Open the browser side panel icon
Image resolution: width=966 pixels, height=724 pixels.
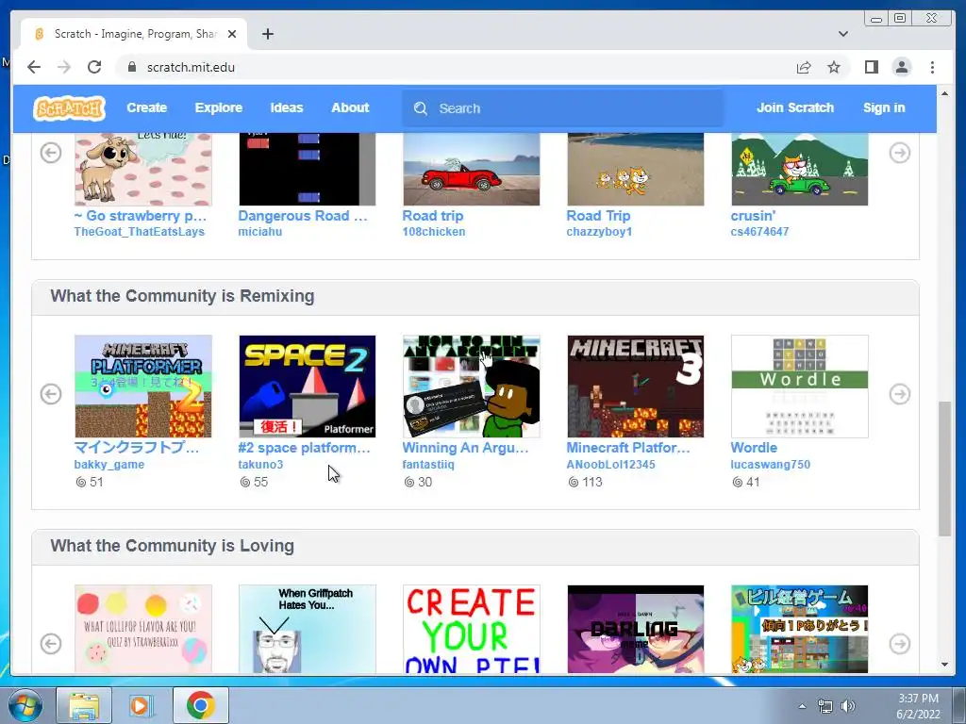coord(871,67)
